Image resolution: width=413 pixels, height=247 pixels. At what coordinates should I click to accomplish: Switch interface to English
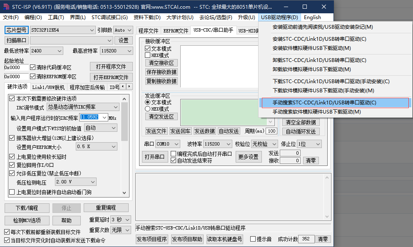(x=312, y=17)
